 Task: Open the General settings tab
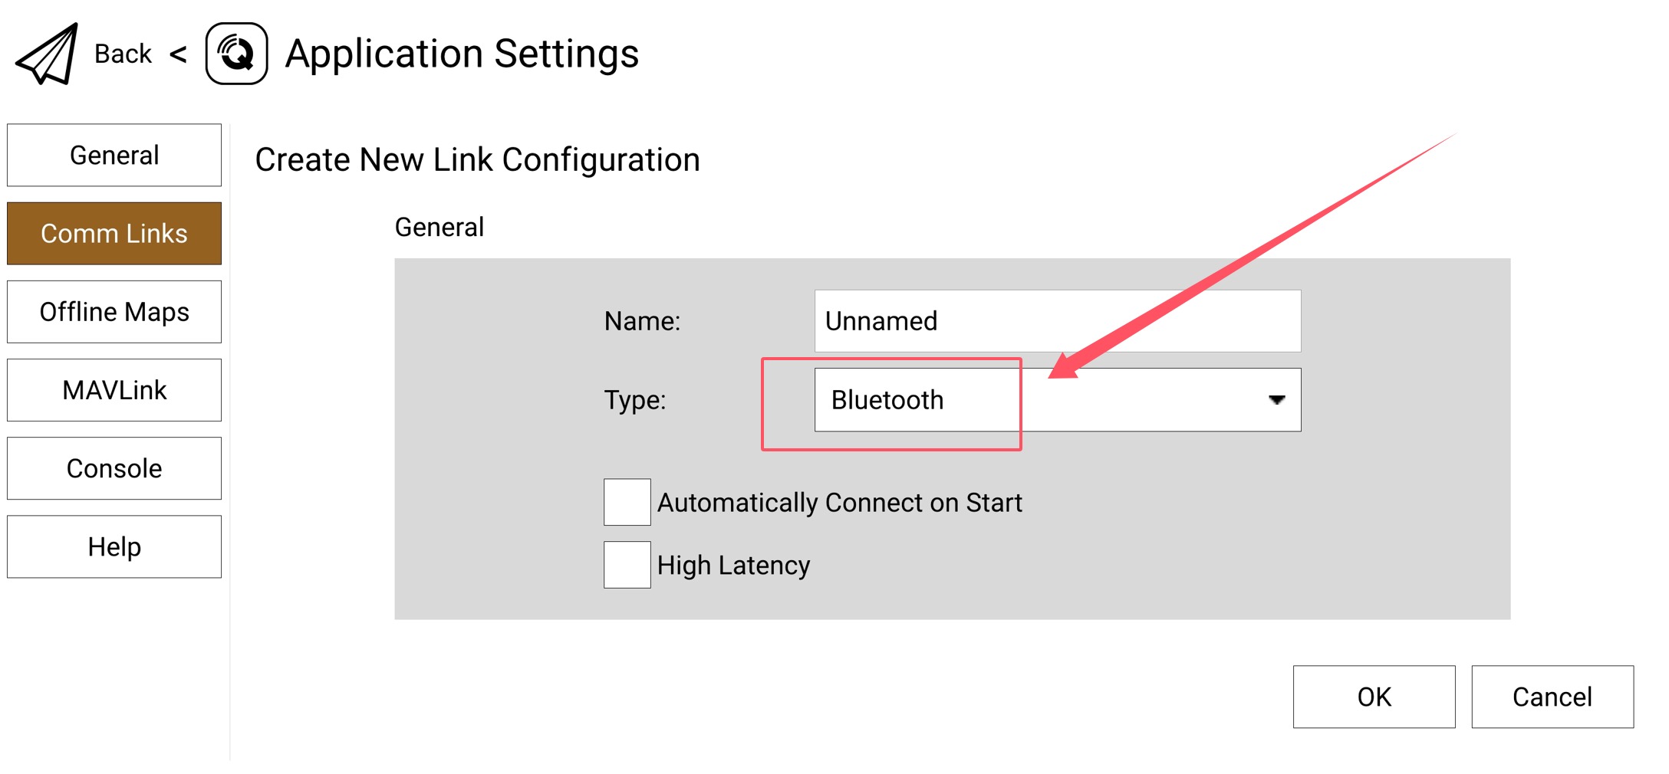click(114, 156)
